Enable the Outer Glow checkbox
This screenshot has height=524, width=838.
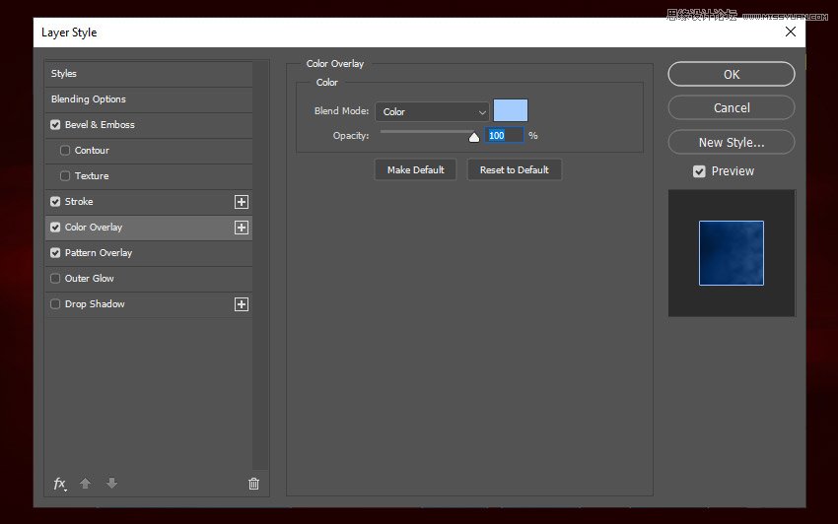tap(55, 279)
